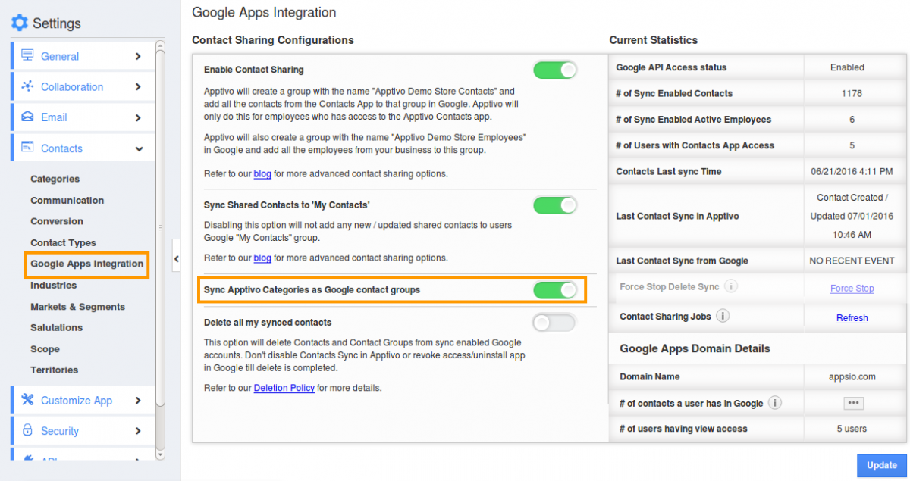Select the Customize App wrench icon

pos(28,400)
